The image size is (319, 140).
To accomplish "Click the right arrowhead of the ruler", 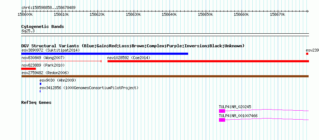I will pyautogui.click(x=308, y=11).
